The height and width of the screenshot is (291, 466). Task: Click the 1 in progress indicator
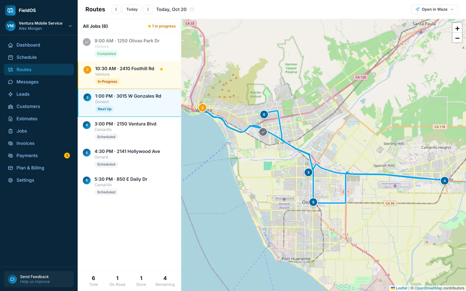point(162,26)
